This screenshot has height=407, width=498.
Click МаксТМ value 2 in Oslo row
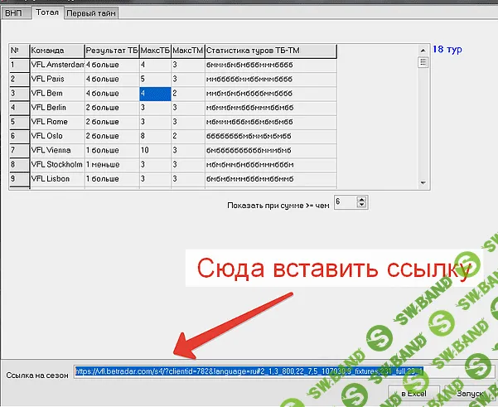pos(188,136)
